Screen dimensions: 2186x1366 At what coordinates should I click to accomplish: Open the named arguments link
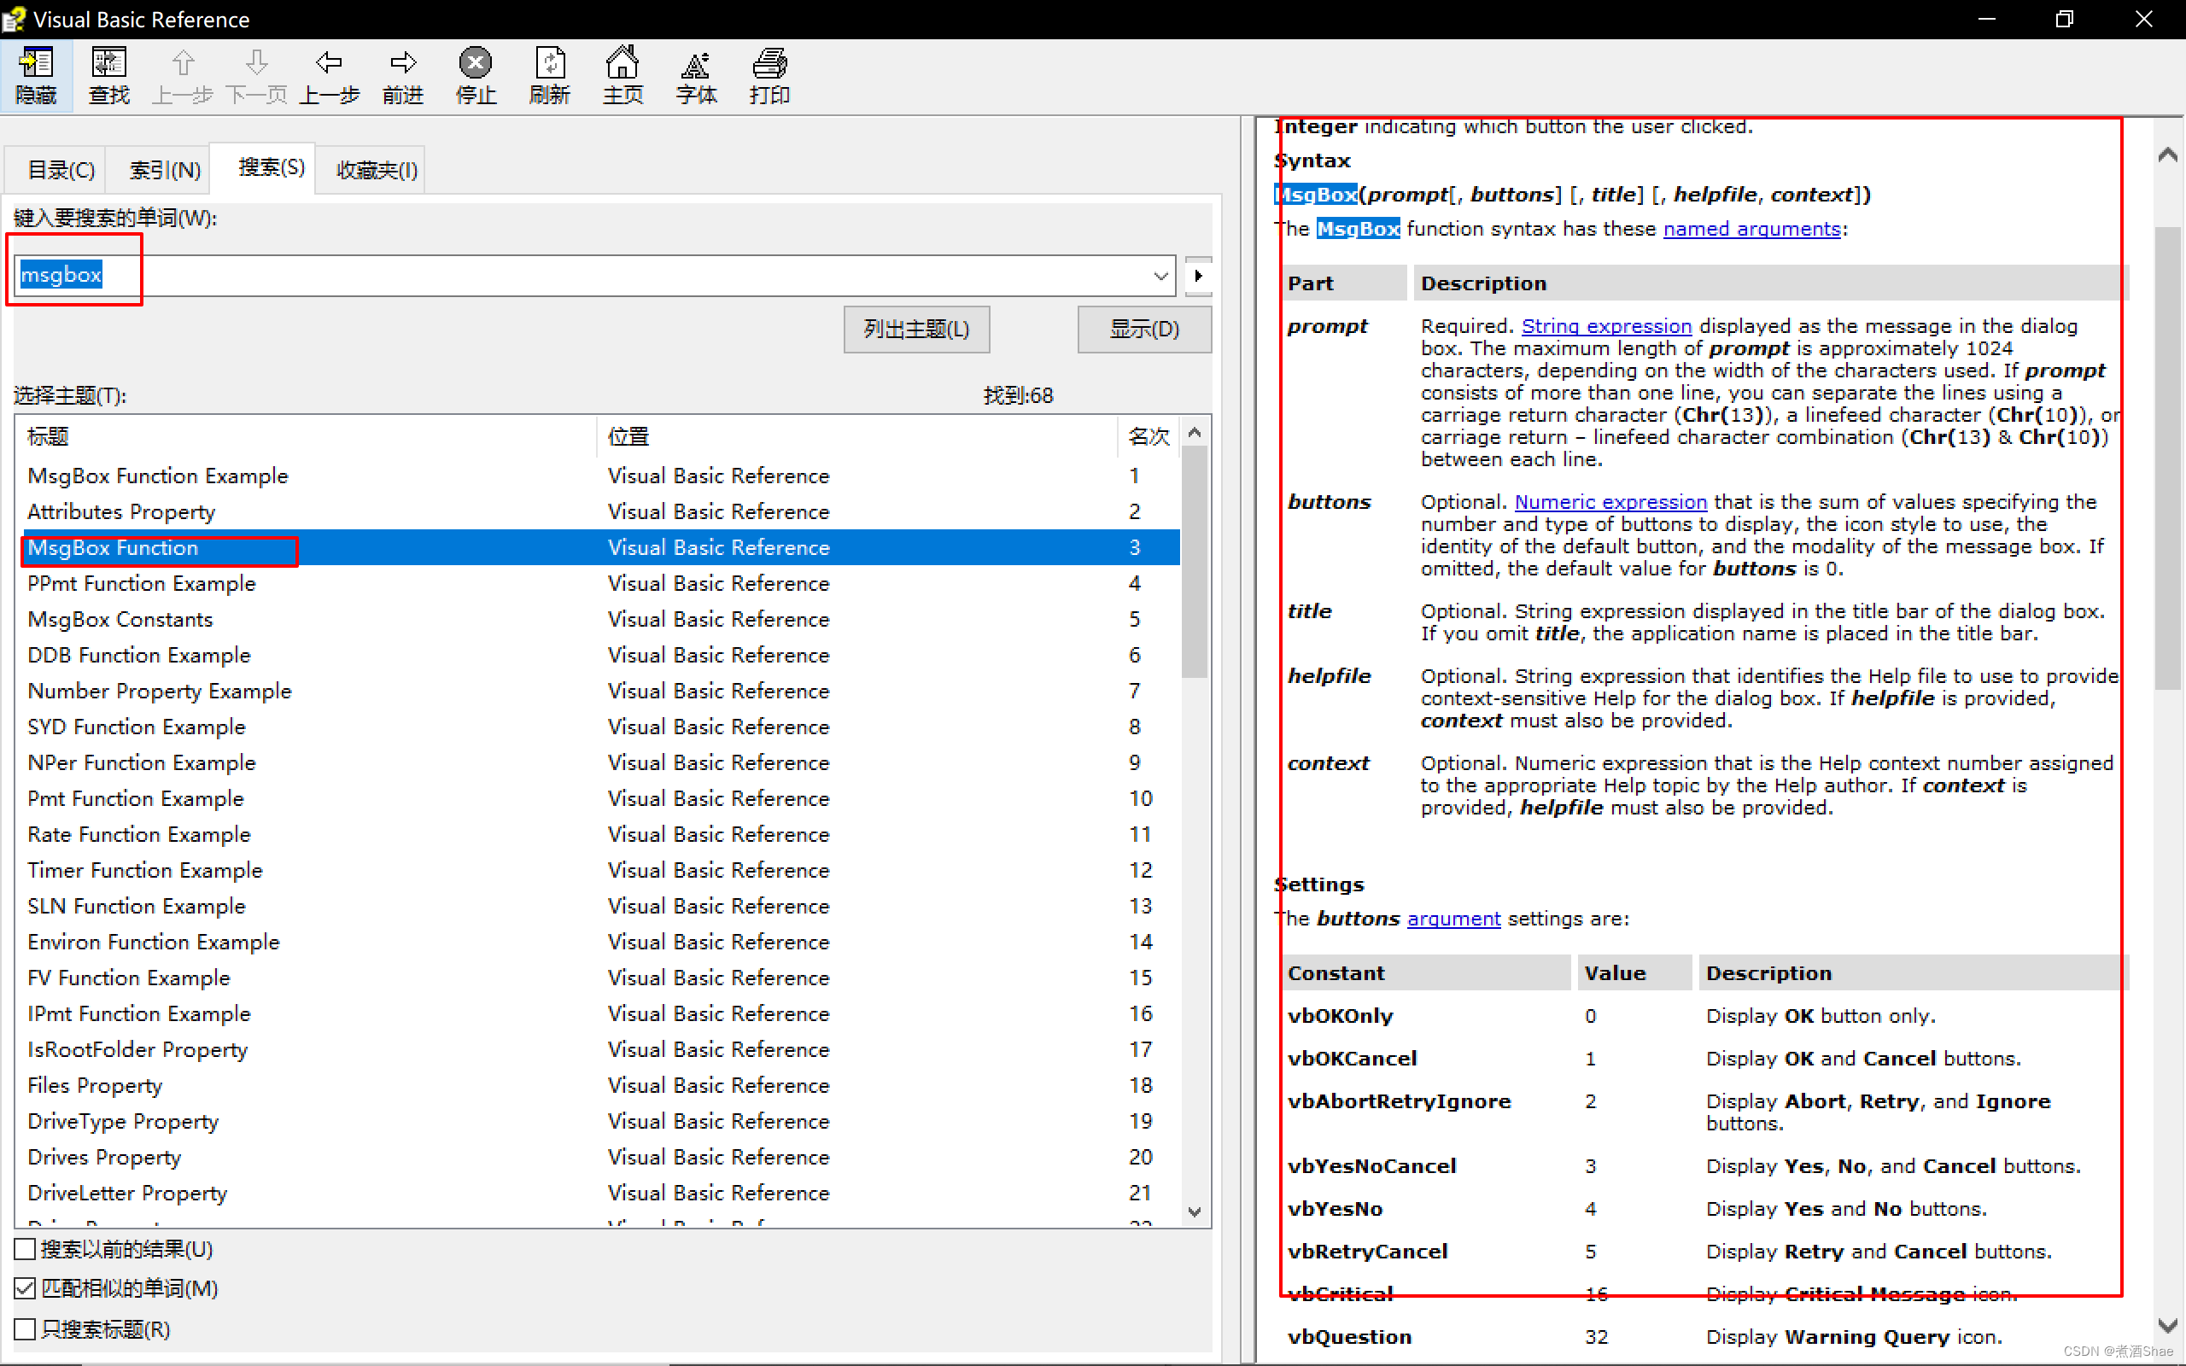pos(1751,230)
